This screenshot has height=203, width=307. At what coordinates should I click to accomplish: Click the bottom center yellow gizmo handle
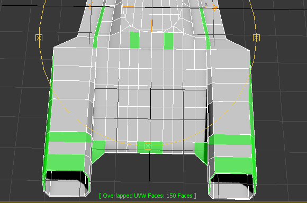tap(148, 146)
